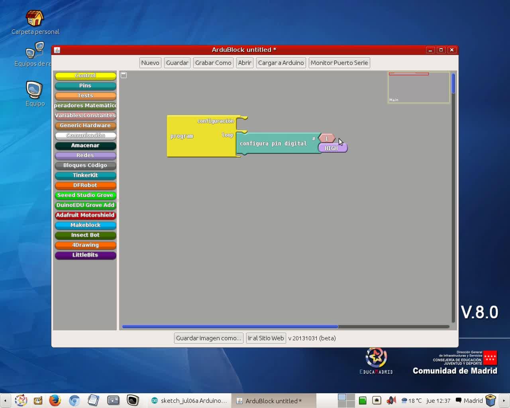This screenshot has width=510, height=408.
Task: Open the trash bin in the taskbar
Action: point(490,400)
